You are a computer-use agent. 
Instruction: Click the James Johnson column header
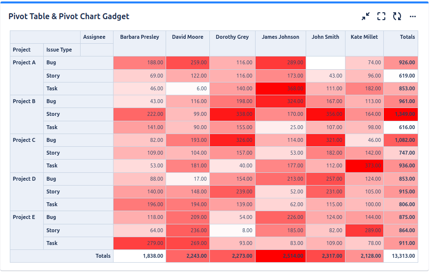click(280, 37)
